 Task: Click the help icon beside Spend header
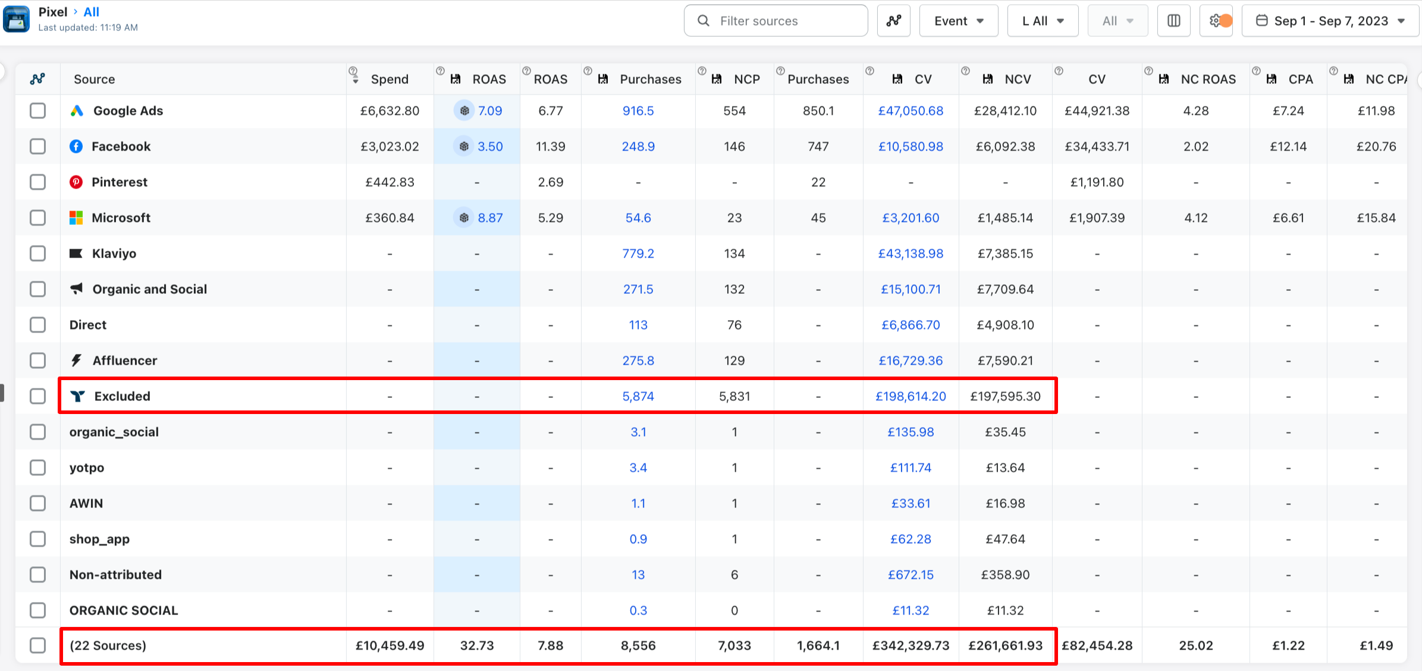[353, 71]
